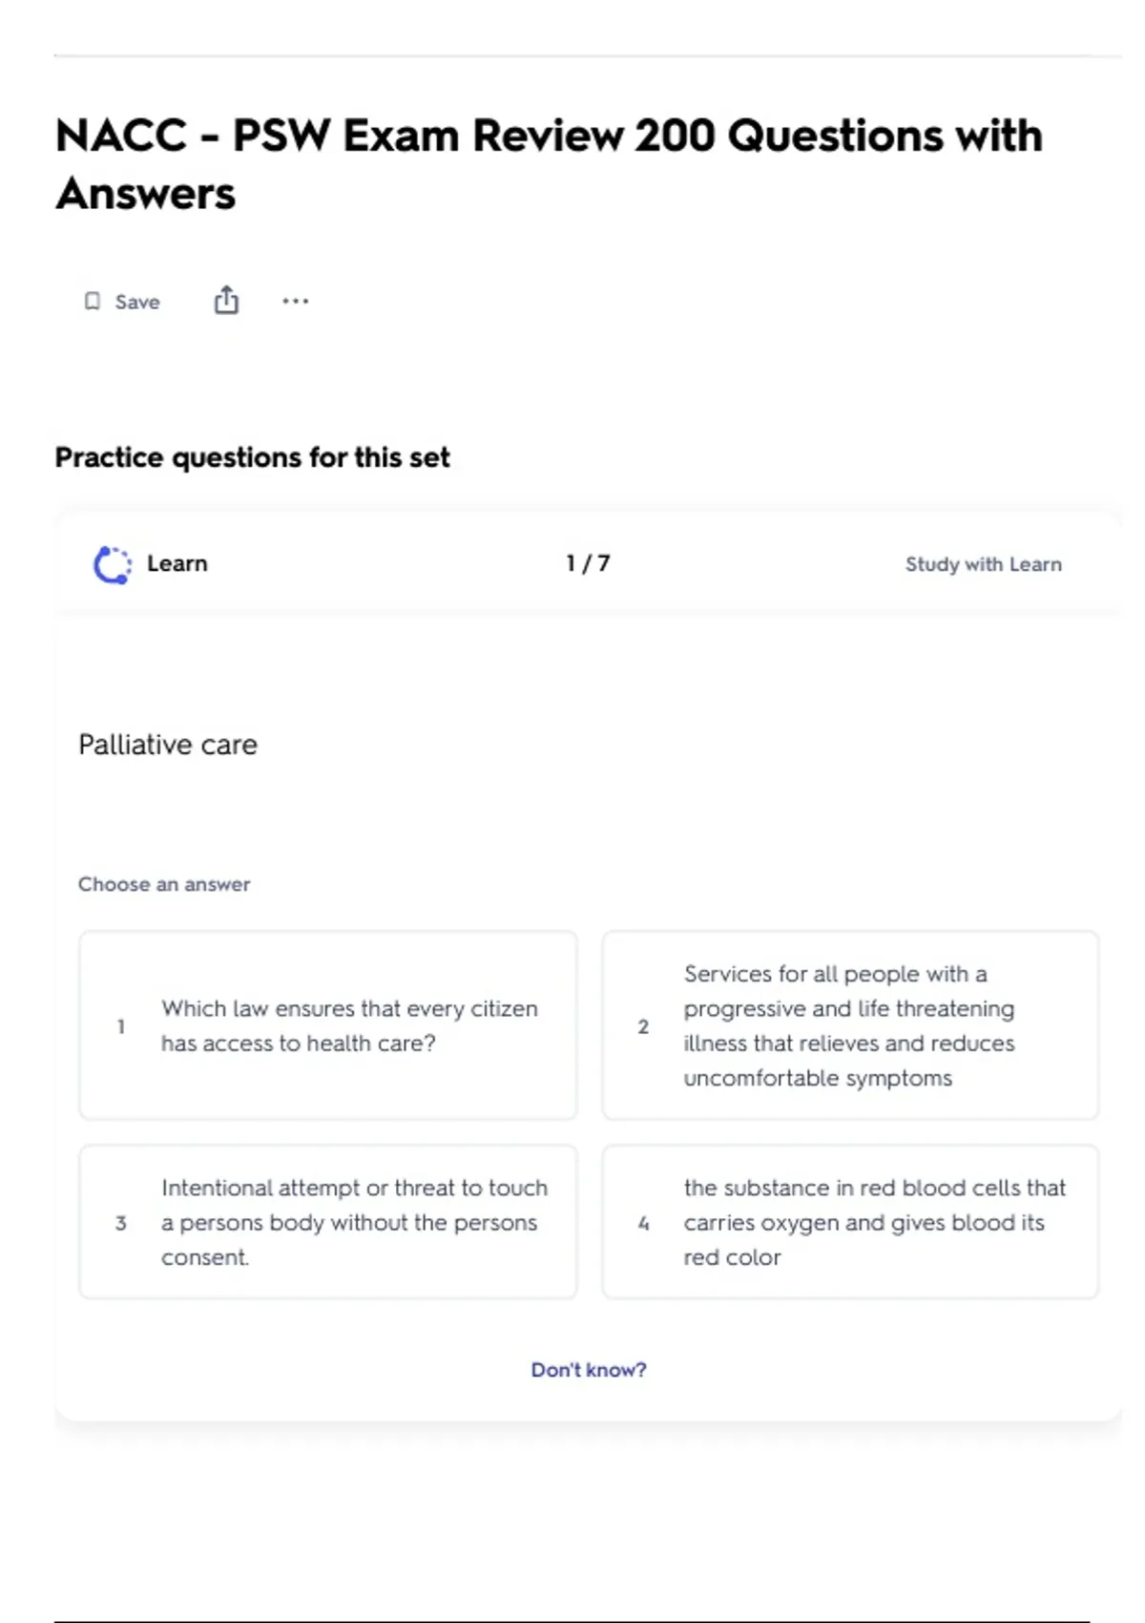Click the number 1 answer badge
Image resolution: width=1145 pixels, height=1623 pixels.
point(121,1026)
